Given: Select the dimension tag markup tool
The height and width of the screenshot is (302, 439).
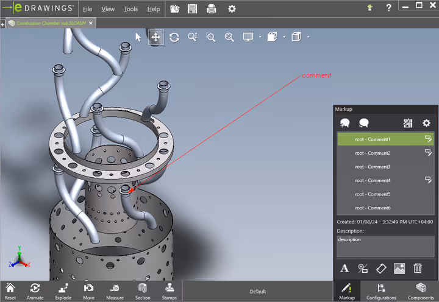Looking at the screenshot, I should (381, 269).
